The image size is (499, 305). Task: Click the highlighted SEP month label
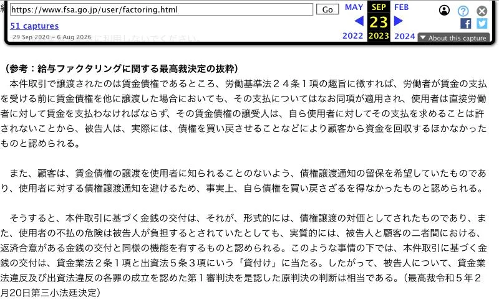pos(379,7)
